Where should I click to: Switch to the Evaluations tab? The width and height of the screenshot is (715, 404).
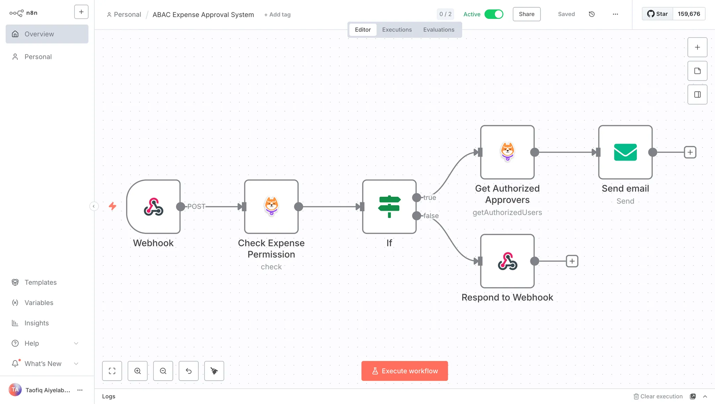438,30
